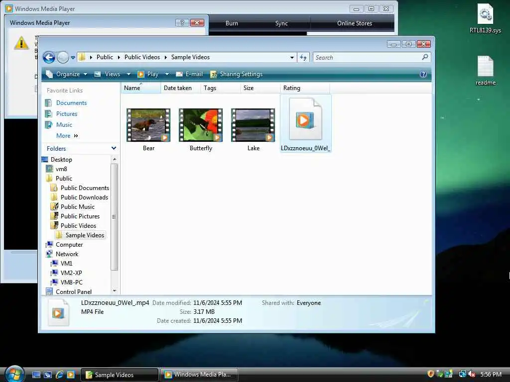Click the E-mail toolbar button
The height and width of the screenshot is (382, 510).
189,74
